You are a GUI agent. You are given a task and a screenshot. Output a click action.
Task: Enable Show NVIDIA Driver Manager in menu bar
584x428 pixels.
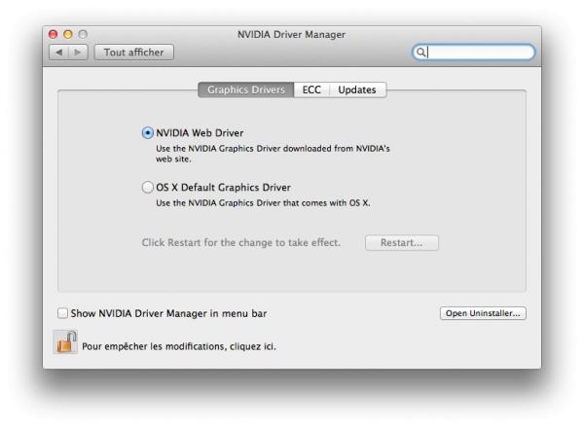point(62,313)
